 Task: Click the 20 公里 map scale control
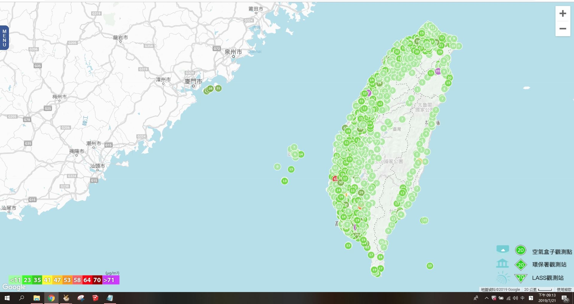(x=538, y=289)
